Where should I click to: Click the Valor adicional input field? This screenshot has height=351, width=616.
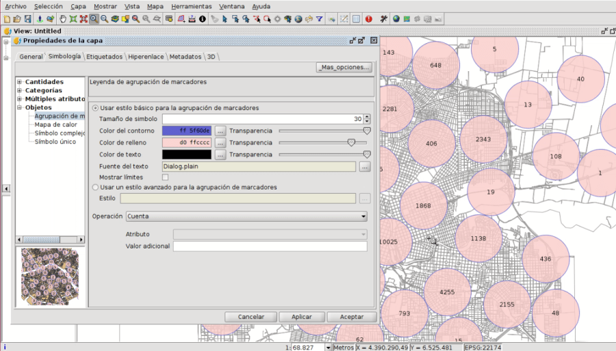(x=270, y=246)
